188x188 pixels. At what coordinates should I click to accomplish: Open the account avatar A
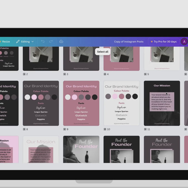coord(184,42)
